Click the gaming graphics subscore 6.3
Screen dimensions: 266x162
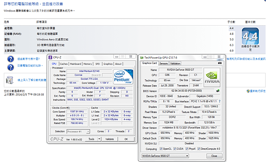point(231,45)
